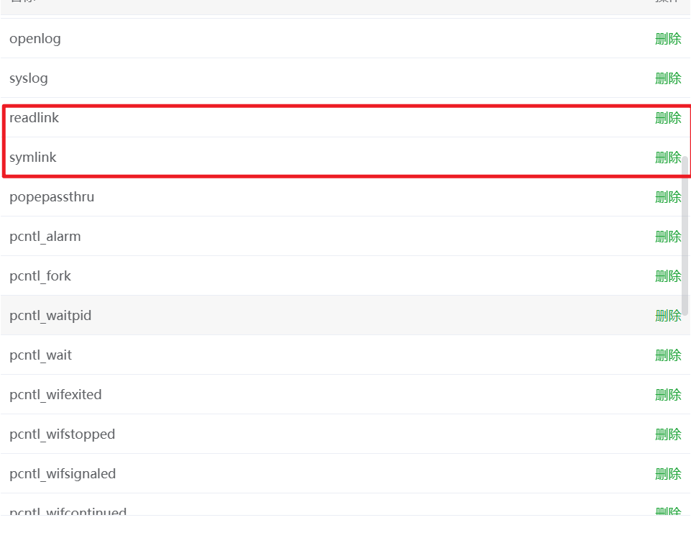Click the pcntl_fork function name

point(40,276)
